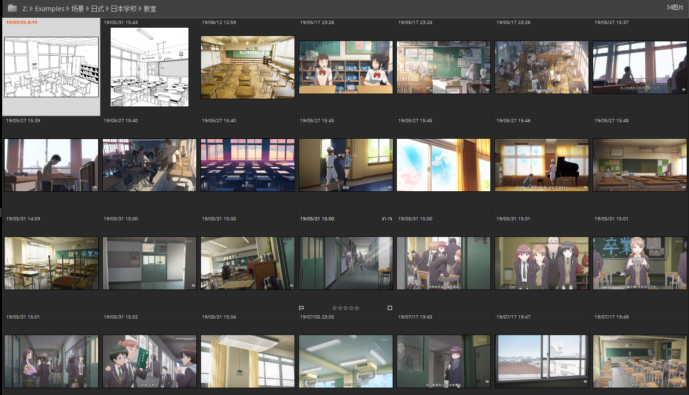This screenshot has width=689, height=395.
Task: Pick the thumbnail dated 19/07/17 19:47
Action: pos(542,361)
